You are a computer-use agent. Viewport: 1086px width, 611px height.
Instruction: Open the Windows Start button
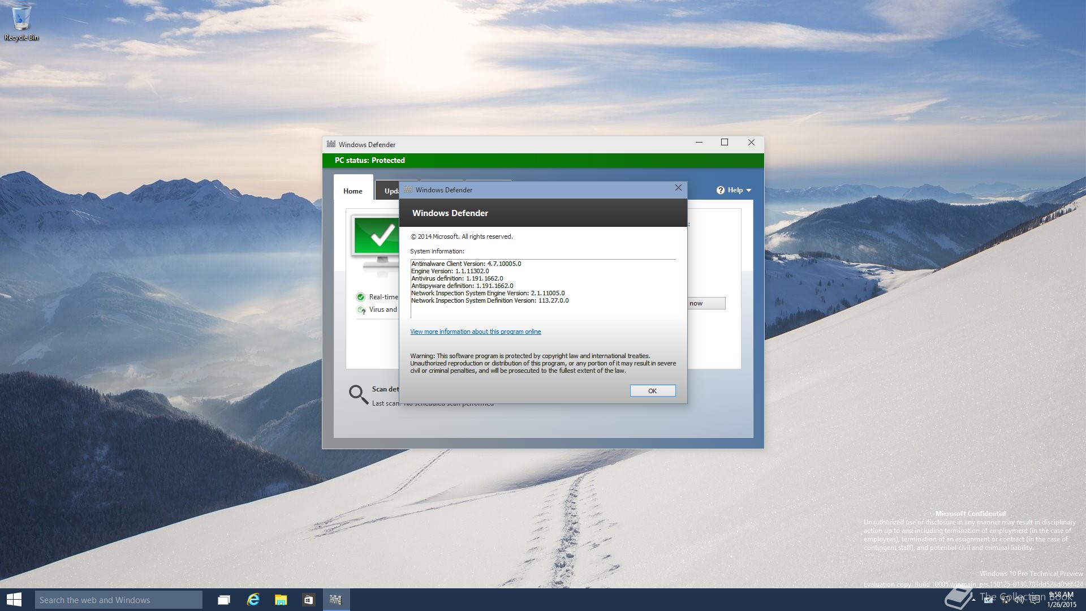coord(14,600)
